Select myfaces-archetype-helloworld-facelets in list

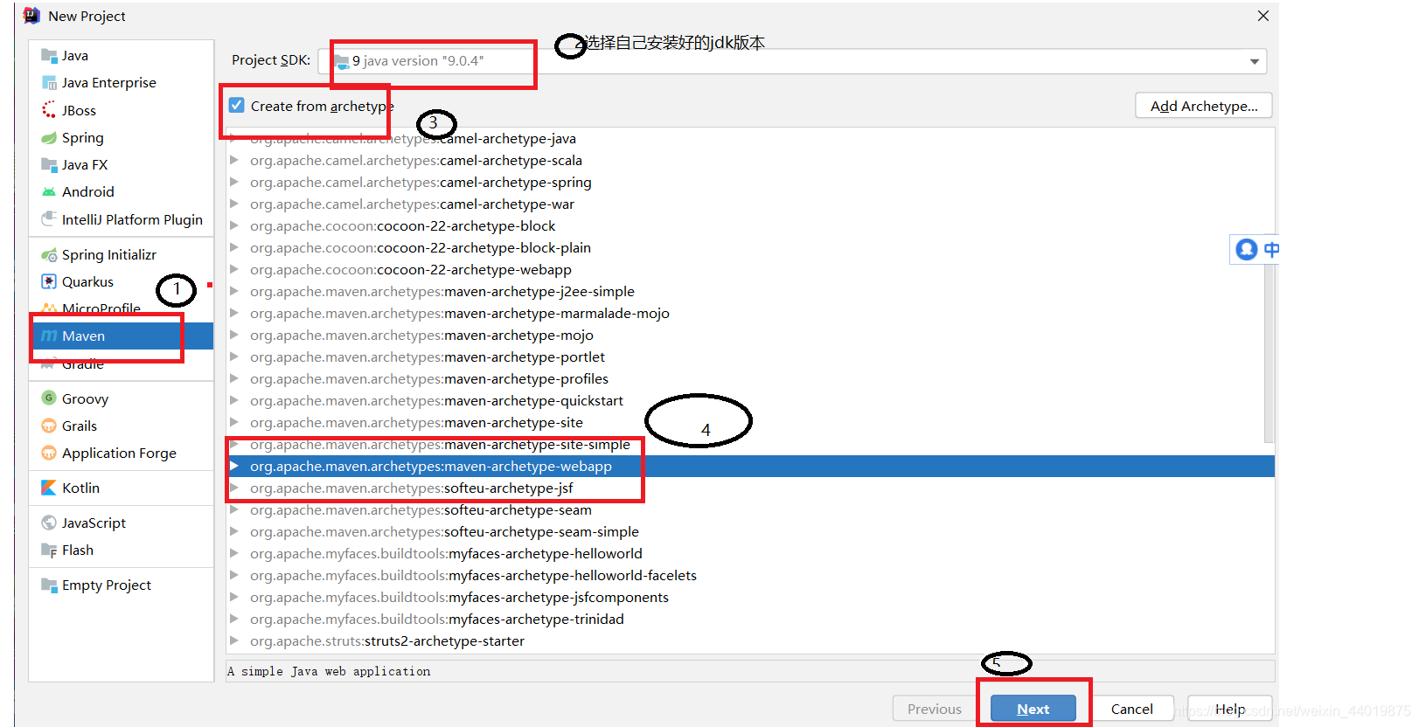point(750,575)
